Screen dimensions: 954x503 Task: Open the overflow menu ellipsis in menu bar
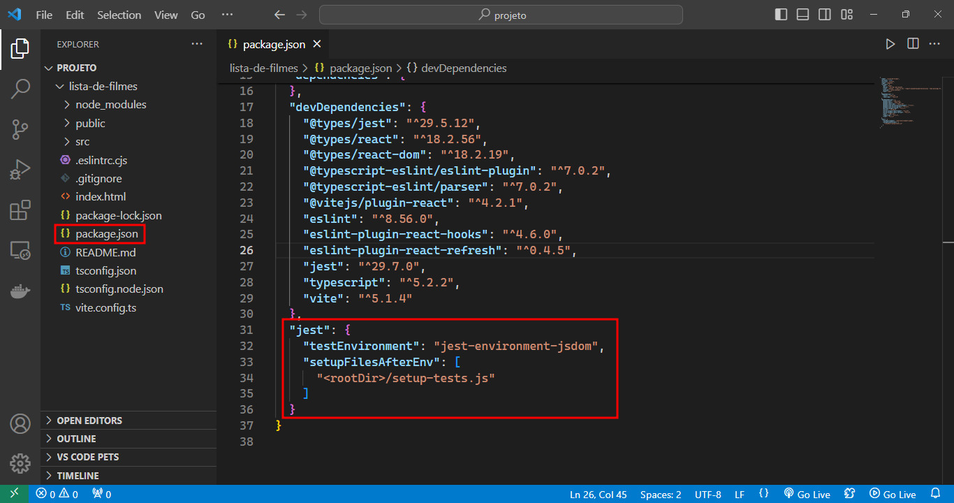(x=227, y=15)
